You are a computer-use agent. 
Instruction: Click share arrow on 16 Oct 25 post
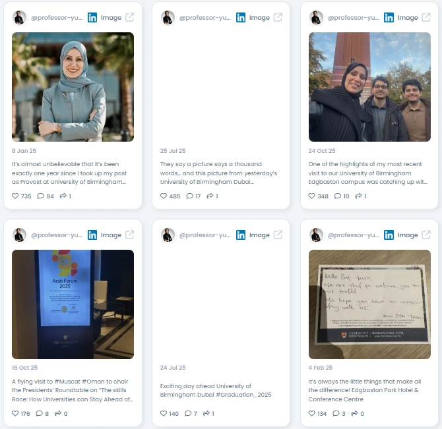pyautogui.click(x=58, y=413)
